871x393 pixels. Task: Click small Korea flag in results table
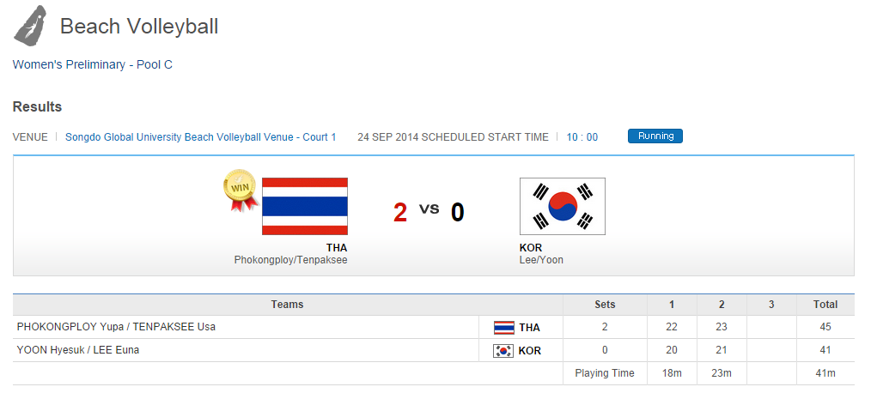504,350
